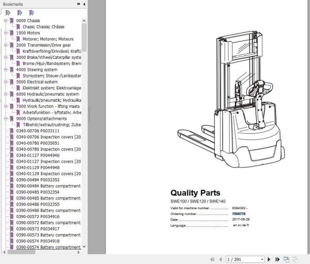Open the page number dropdown

pos(262,259)
